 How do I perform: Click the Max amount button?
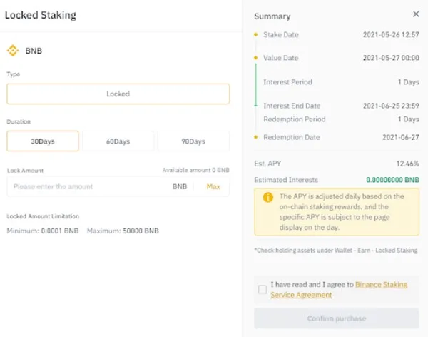point(213,186)
